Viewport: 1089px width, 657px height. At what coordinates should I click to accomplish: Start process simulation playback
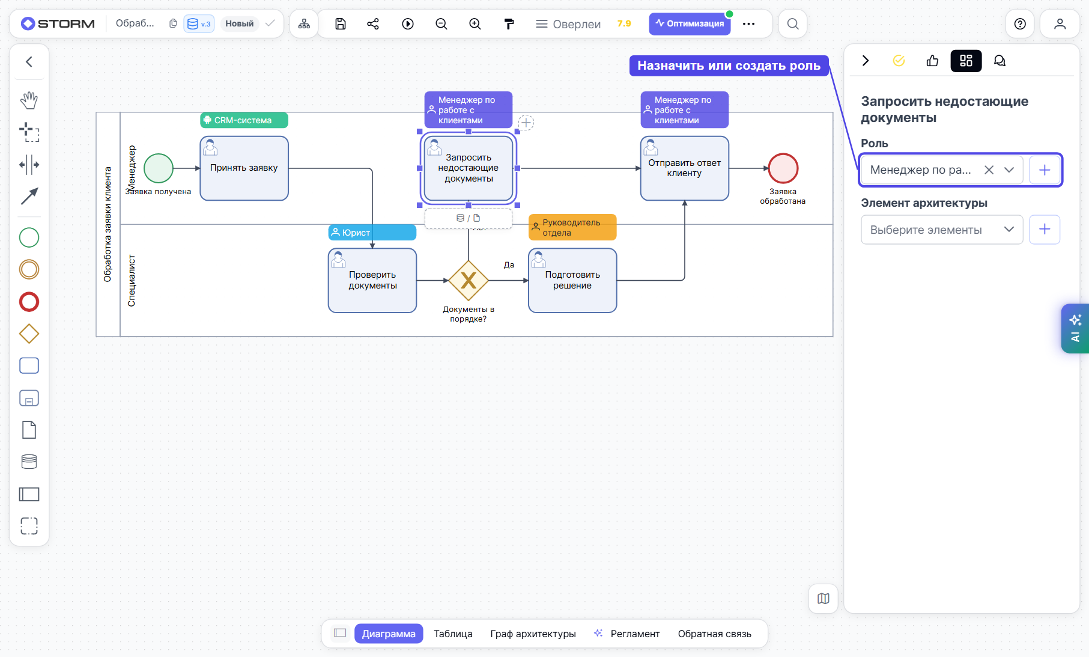[x=408, y=24]
